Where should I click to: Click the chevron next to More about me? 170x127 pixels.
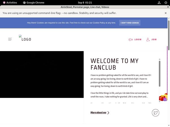click(108, 113)
